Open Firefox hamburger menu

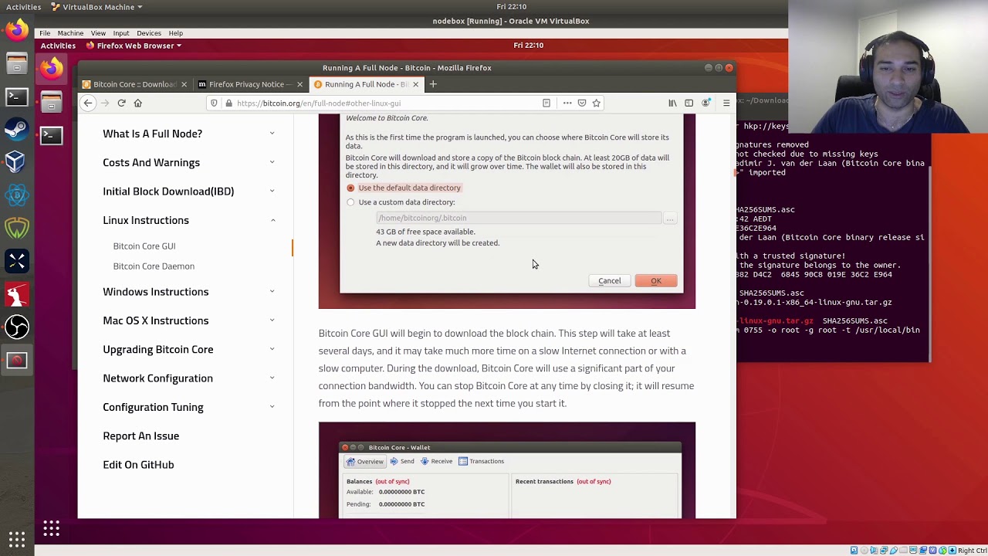(726, 103)
